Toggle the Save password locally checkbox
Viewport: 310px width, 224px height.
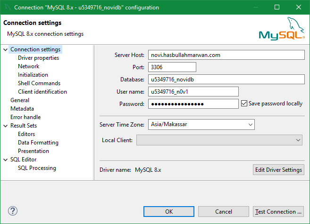pos(244,104)
